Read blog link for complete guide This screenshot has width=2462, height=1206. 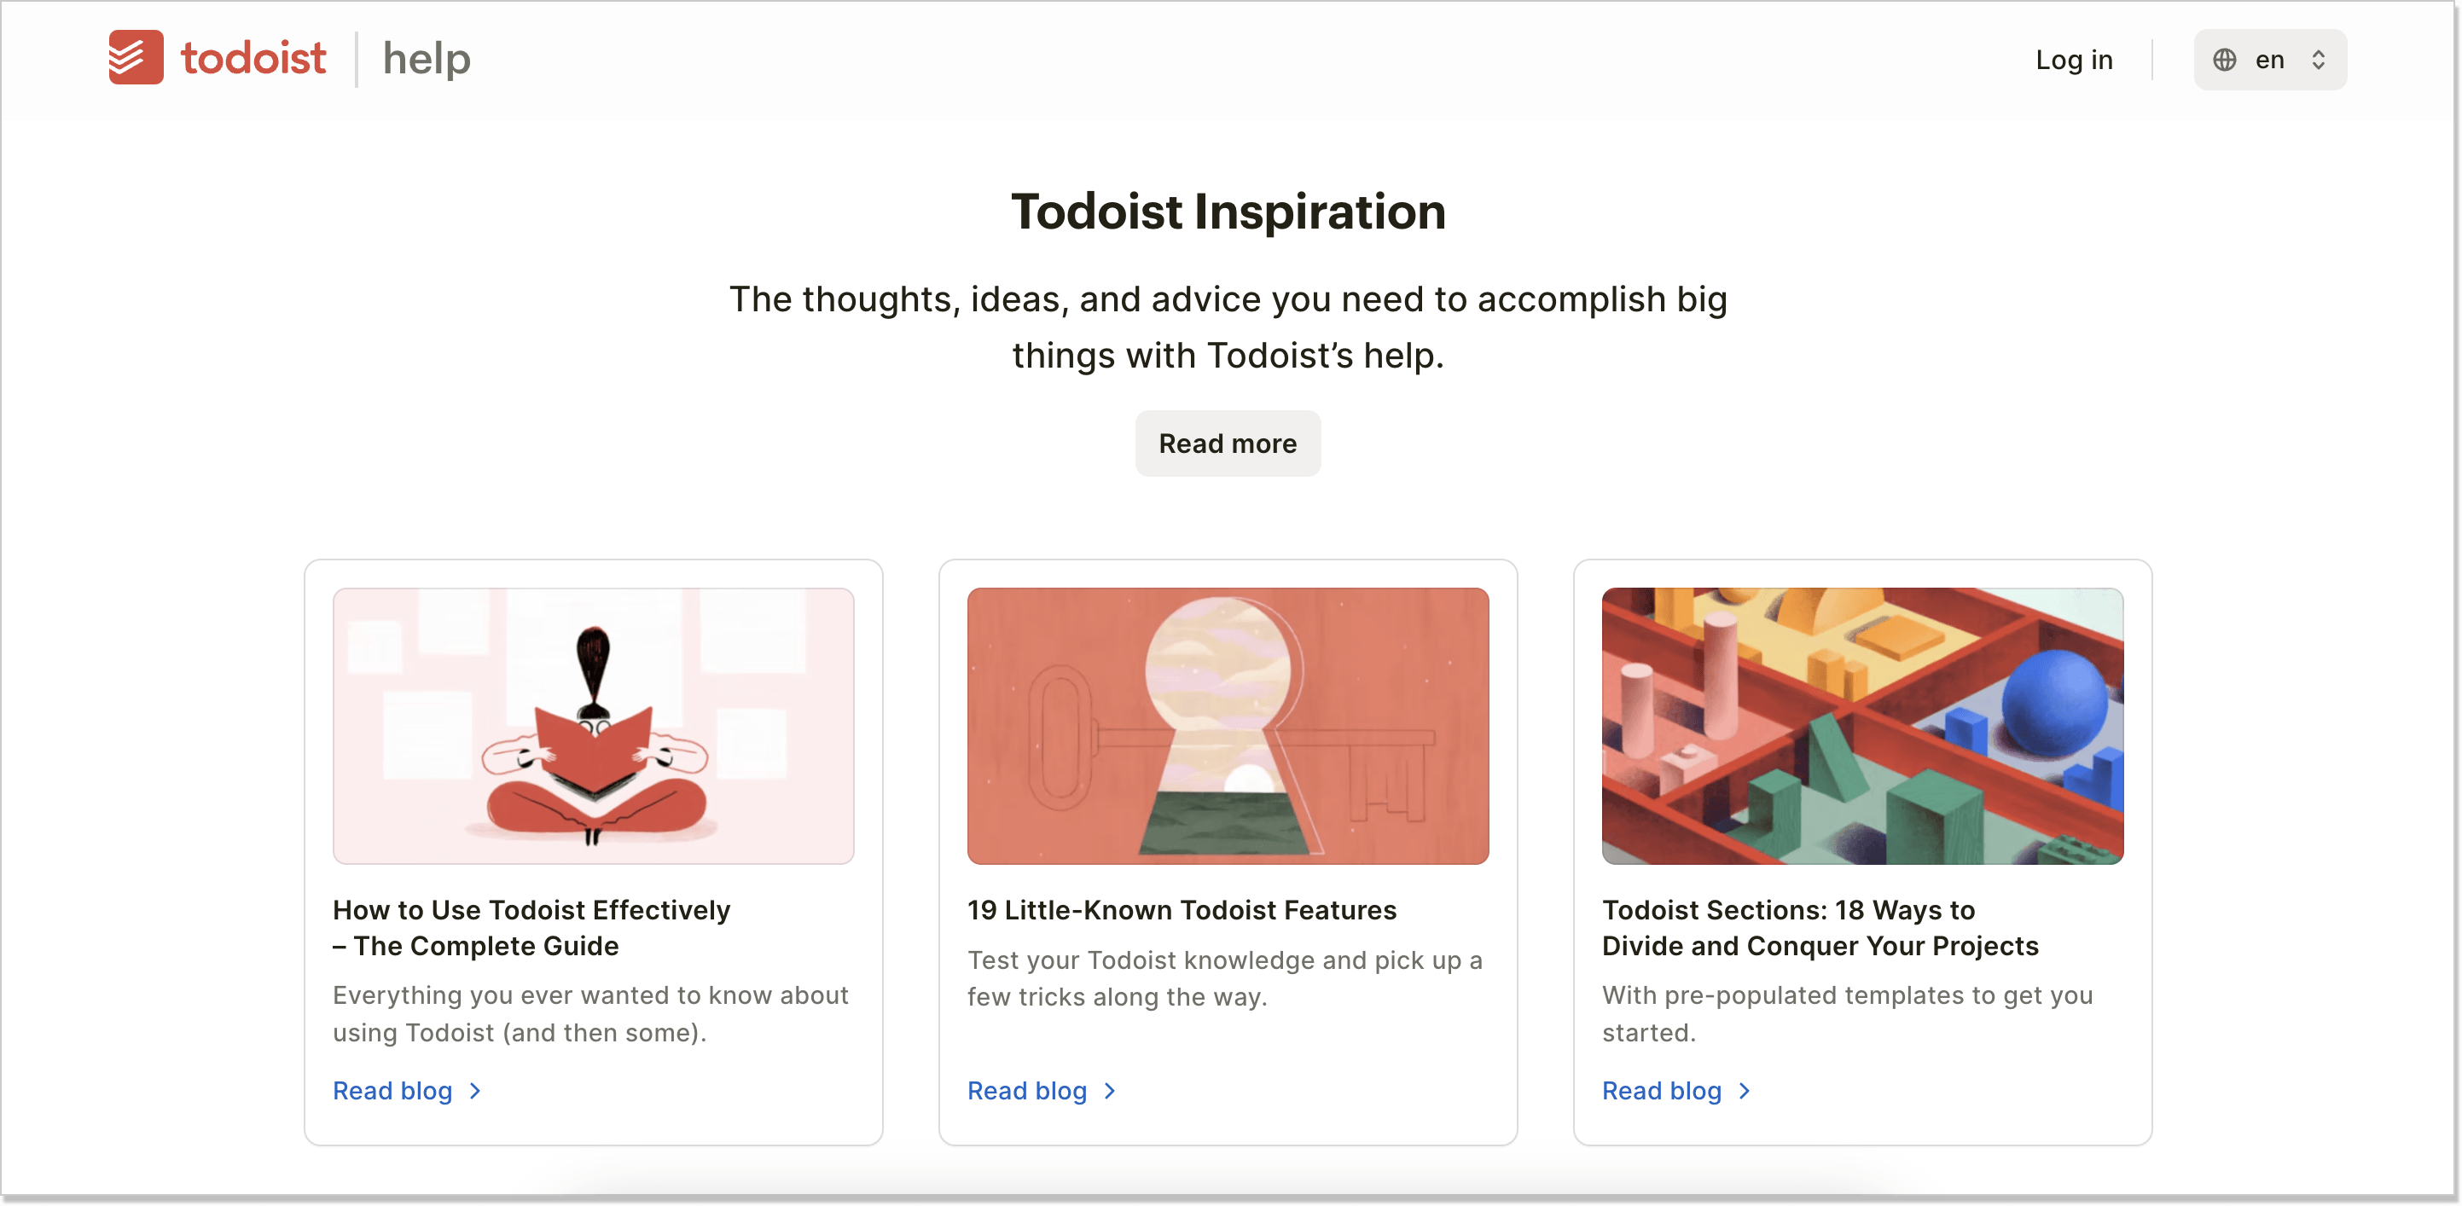click(396, 1090)
